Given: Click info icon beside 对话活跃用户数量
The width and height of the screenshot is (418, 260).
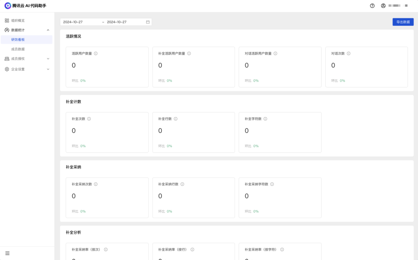Looking at the screenshot, I should [275, 53].
